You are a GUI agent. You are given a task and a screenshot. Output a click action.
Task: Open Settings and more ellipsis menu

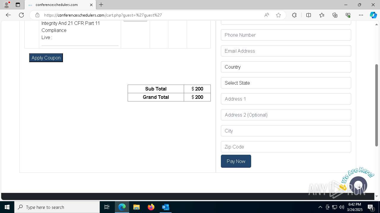(x=361, y=15)
